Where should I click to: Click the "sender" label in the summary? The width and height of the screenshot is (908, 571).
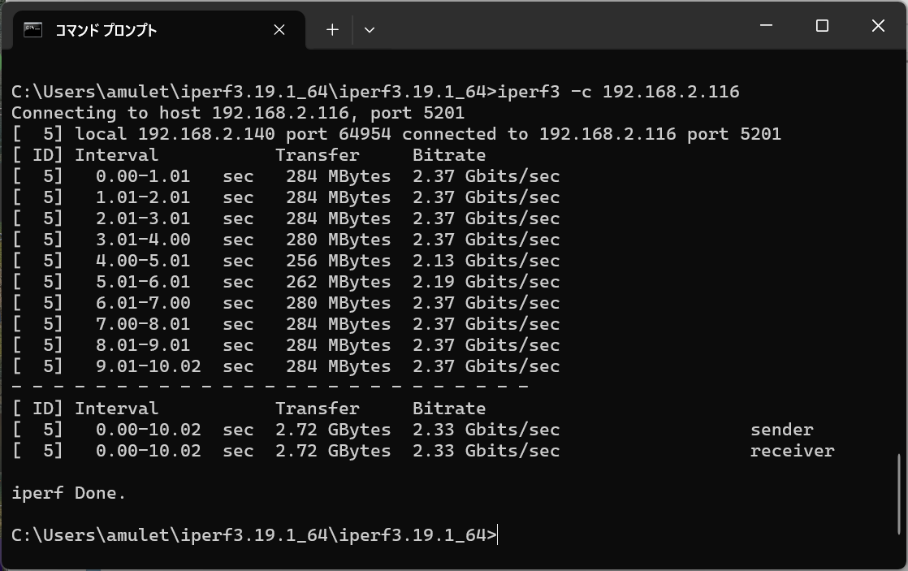click(781, 430)
